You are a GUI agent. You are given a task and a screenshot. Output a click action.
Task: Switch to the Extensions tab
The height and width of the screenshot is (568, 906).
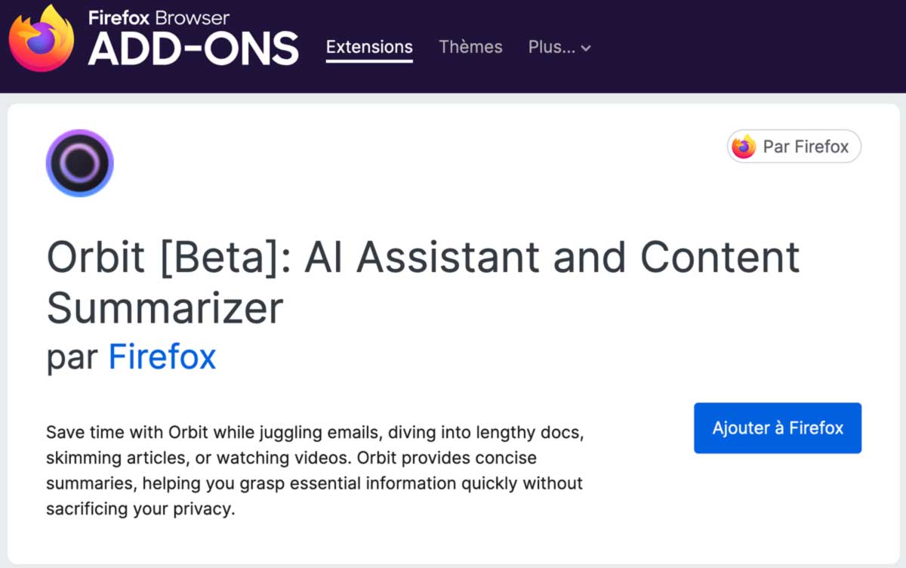coord(369,47)
